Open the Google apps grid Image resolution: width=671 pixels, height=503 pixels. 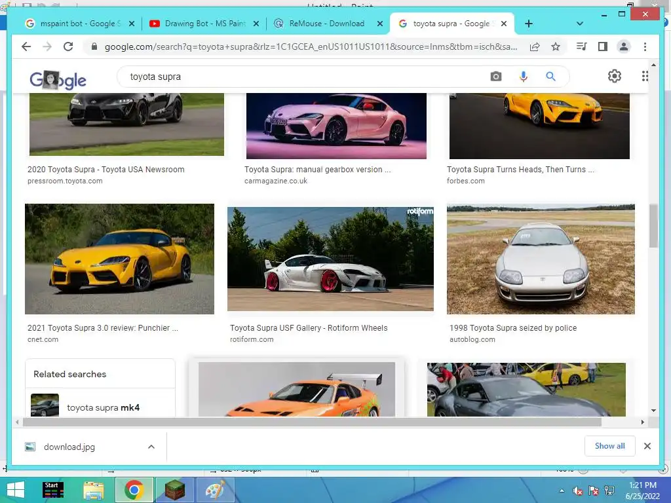point(645,76)
